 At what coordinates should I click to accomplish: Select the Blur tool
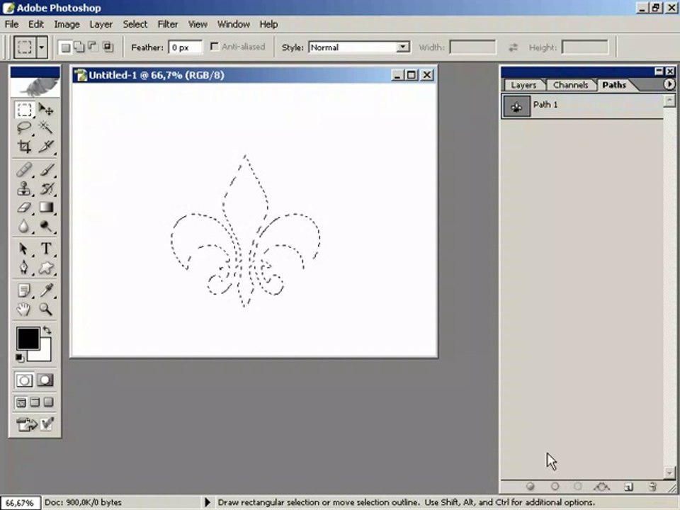(x=24, y=225)
